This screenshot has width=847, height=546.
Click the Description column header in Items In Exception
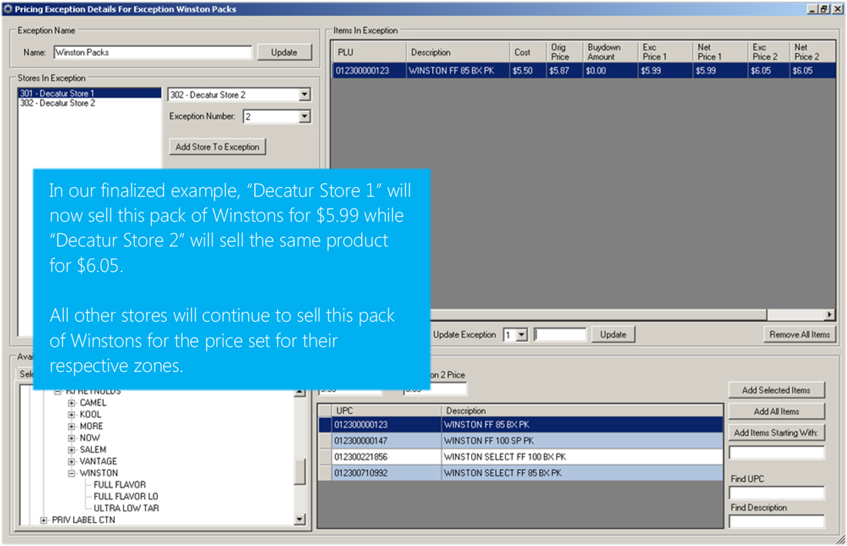[457, 52]
